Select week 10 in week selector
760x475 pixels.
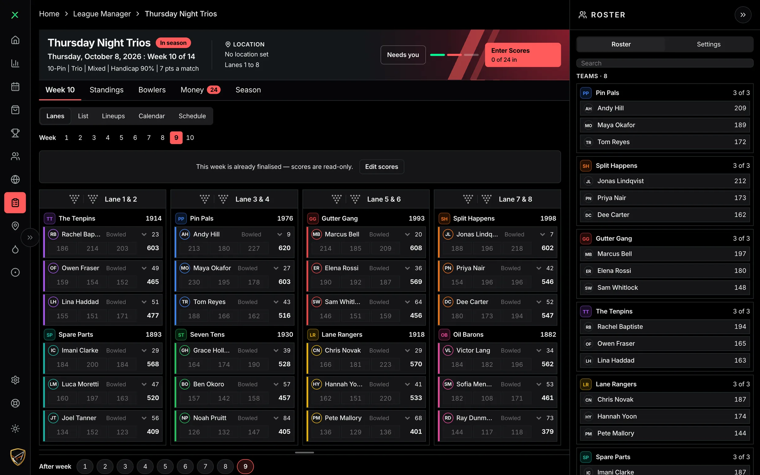tap(190, 138)
